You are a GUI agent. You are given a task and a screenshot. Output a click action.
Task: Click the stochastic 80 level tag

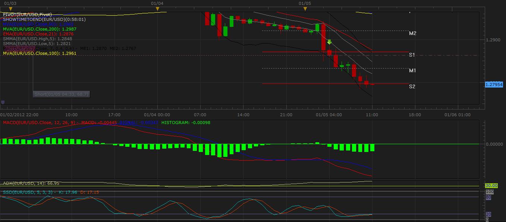pyautogui.click(x=488, y=197)
